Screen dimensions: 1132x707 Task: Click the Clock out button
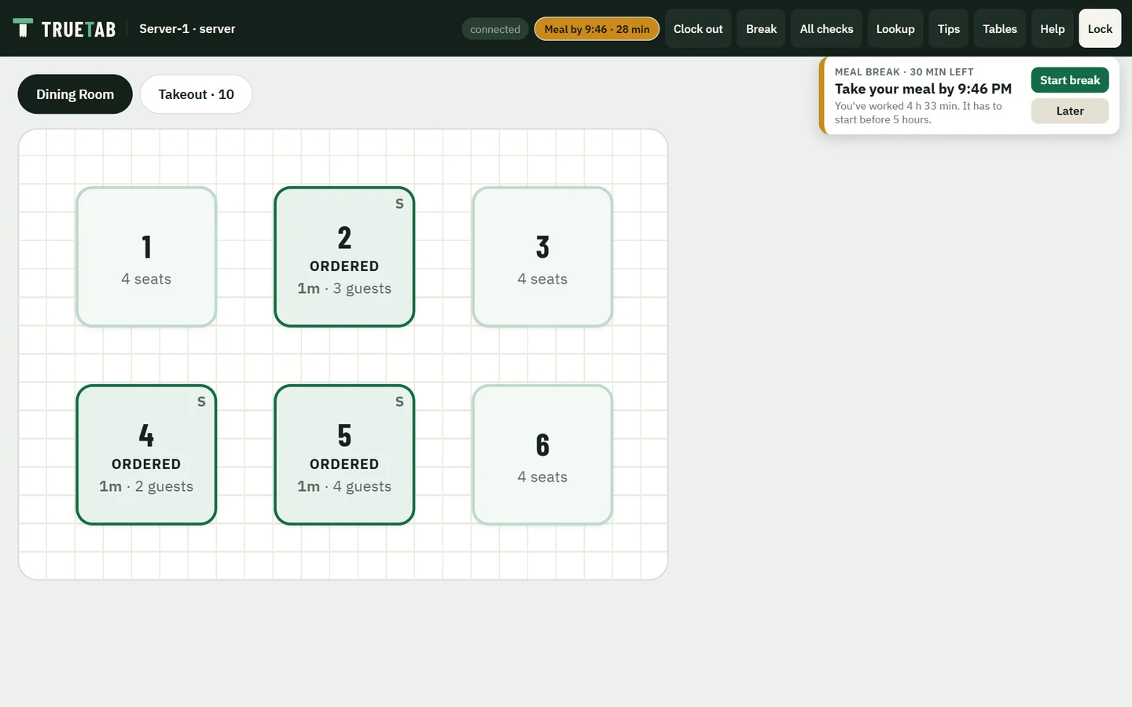coord(698,29)
